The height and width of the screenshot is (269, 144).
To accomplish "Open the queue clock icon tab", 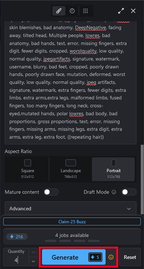I will (x=72, y=11).
